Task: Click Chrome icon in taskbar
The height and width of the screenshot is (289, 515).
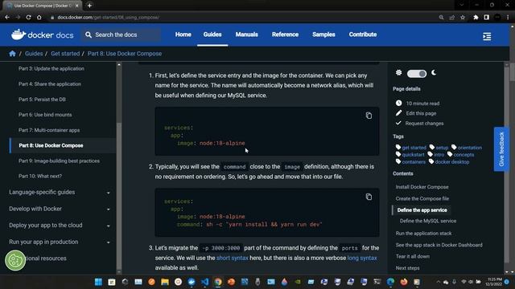Action: [218, 282]
